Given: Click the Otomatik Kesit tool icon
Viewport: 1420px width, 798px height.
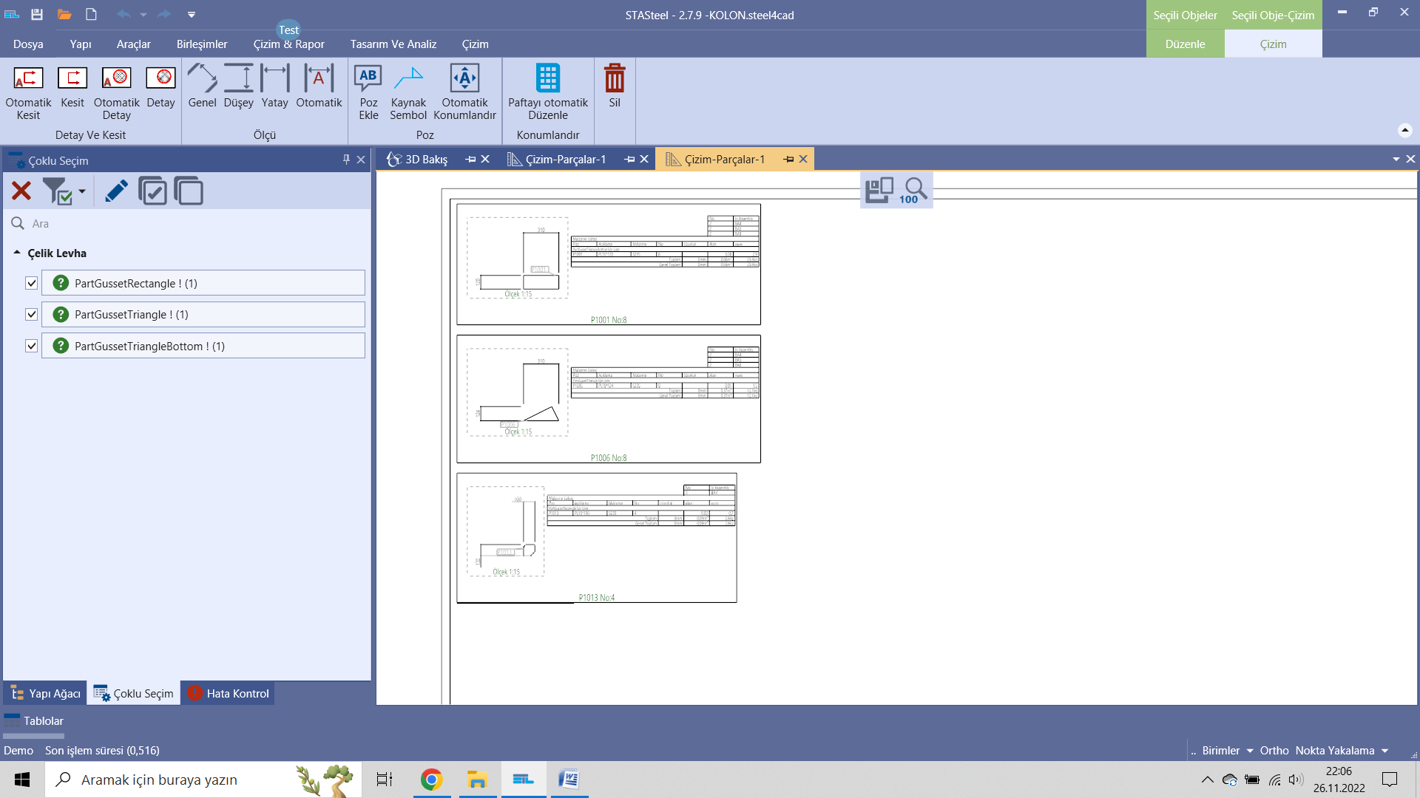Looking at the screenshot, I should (28, 78).
